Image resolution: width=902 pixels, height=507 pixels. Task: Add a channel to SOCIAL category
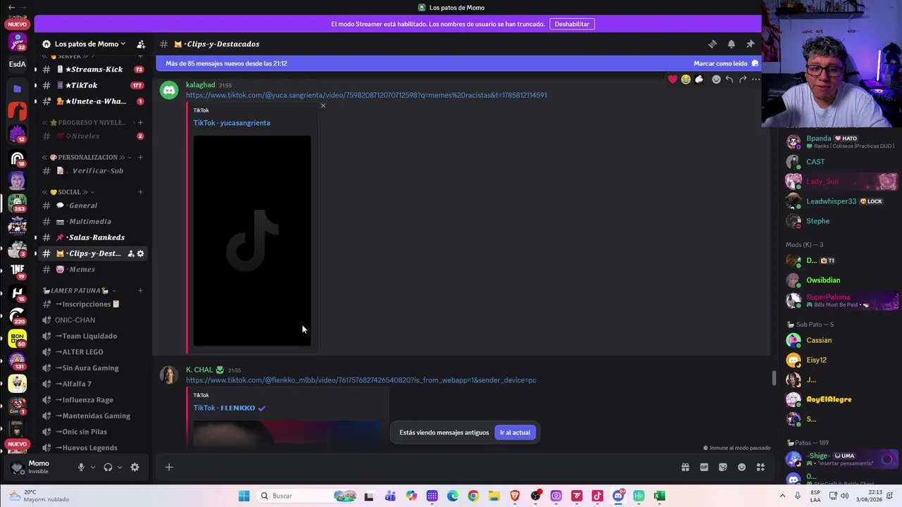point(140,192)
